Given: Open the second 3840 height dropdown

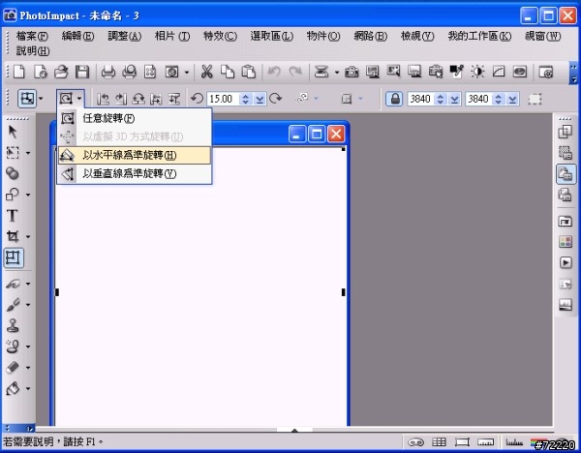Looking at the screenshot, I should 512,99.
